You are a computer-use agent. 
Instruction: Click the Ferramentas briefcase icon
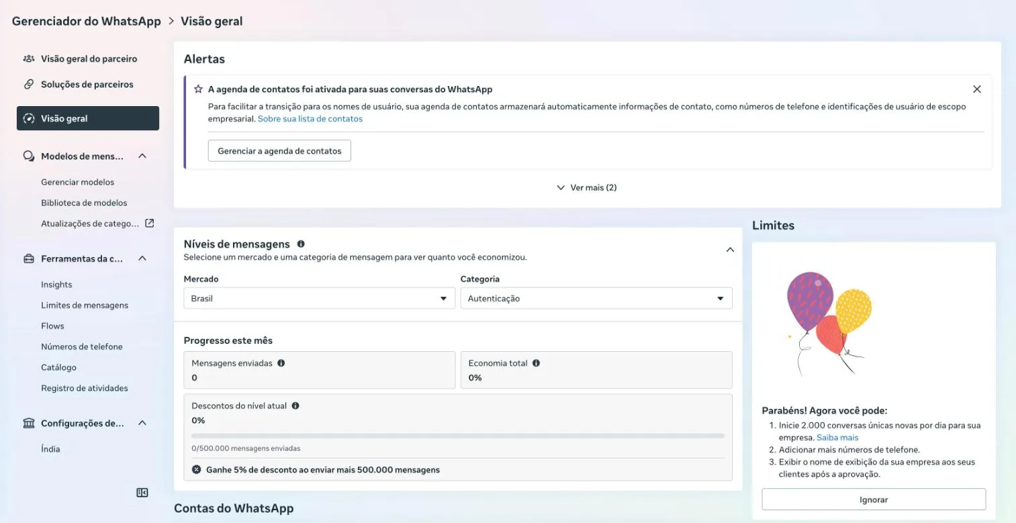[x=29, y=258]
